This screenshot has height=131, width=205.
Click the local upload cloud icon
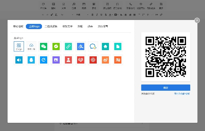point(31,45)
